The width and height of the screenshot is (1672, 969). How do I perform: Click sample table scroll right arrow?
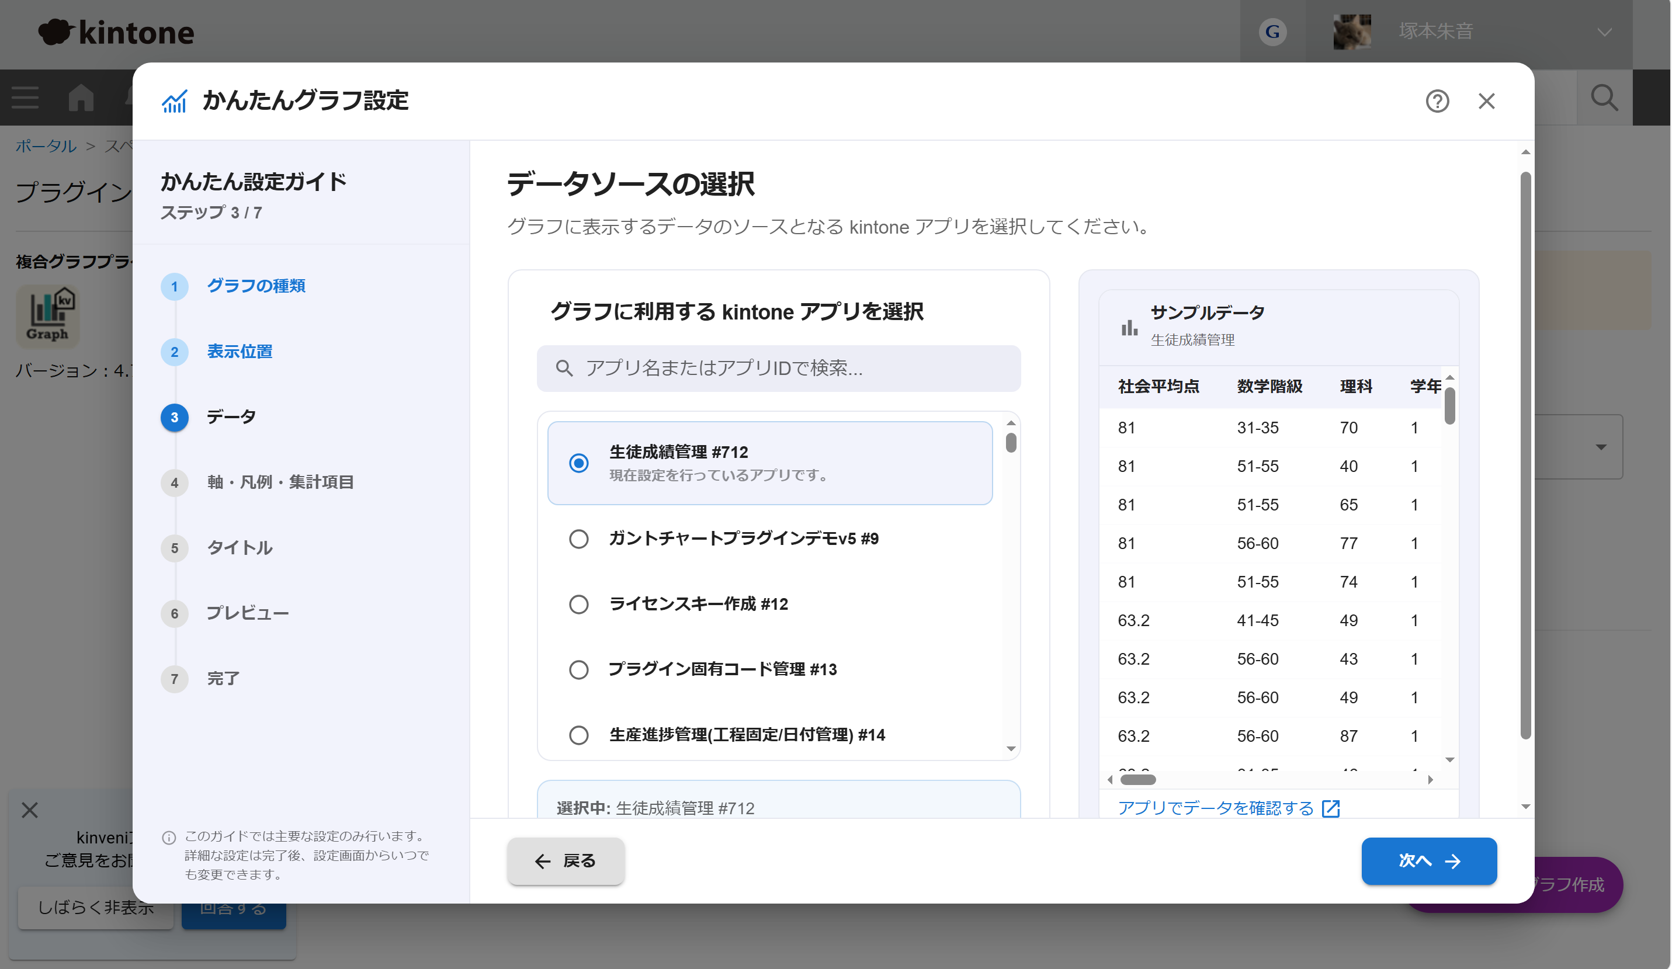(x=1430, y=779)
